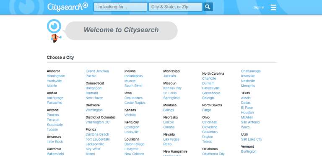Click the Citysearch mascot icon

pyautogui.click(x=55, y=31)
